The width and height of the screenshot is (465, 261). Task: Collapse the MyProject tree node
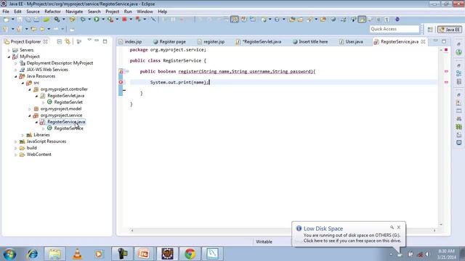click(x=9, y=57)
